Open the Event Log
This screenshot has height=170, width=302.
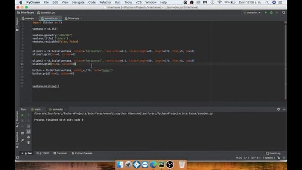click(x=273, y=153)
